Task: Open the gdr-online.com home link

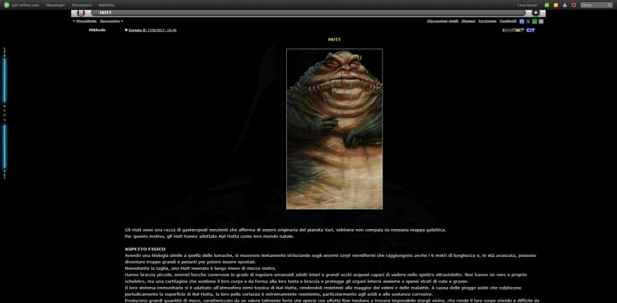Action: tap(25, 5)
